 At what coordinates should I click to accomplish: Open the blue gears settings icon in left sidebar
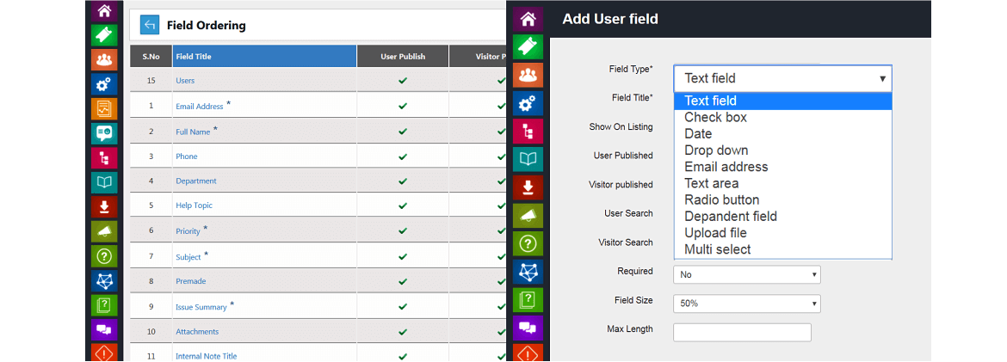tap(104, 84)
